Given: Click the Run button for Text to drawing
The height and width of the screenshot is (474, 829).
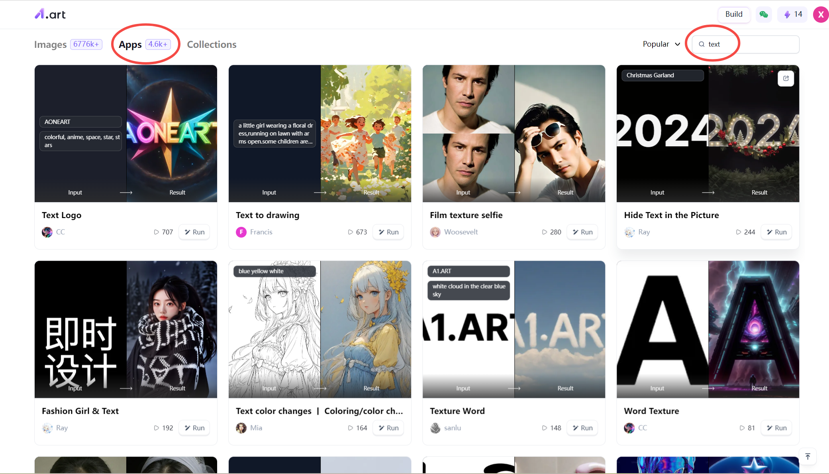Looking at the screenshot, I should point(389,232).
